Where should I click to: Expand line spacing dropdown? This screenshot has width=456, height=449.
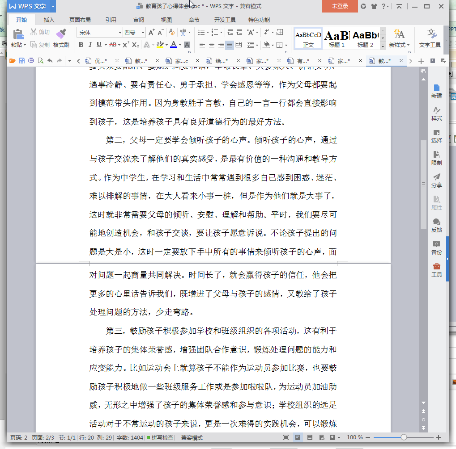pyautogui.click(x=257, y=45)
